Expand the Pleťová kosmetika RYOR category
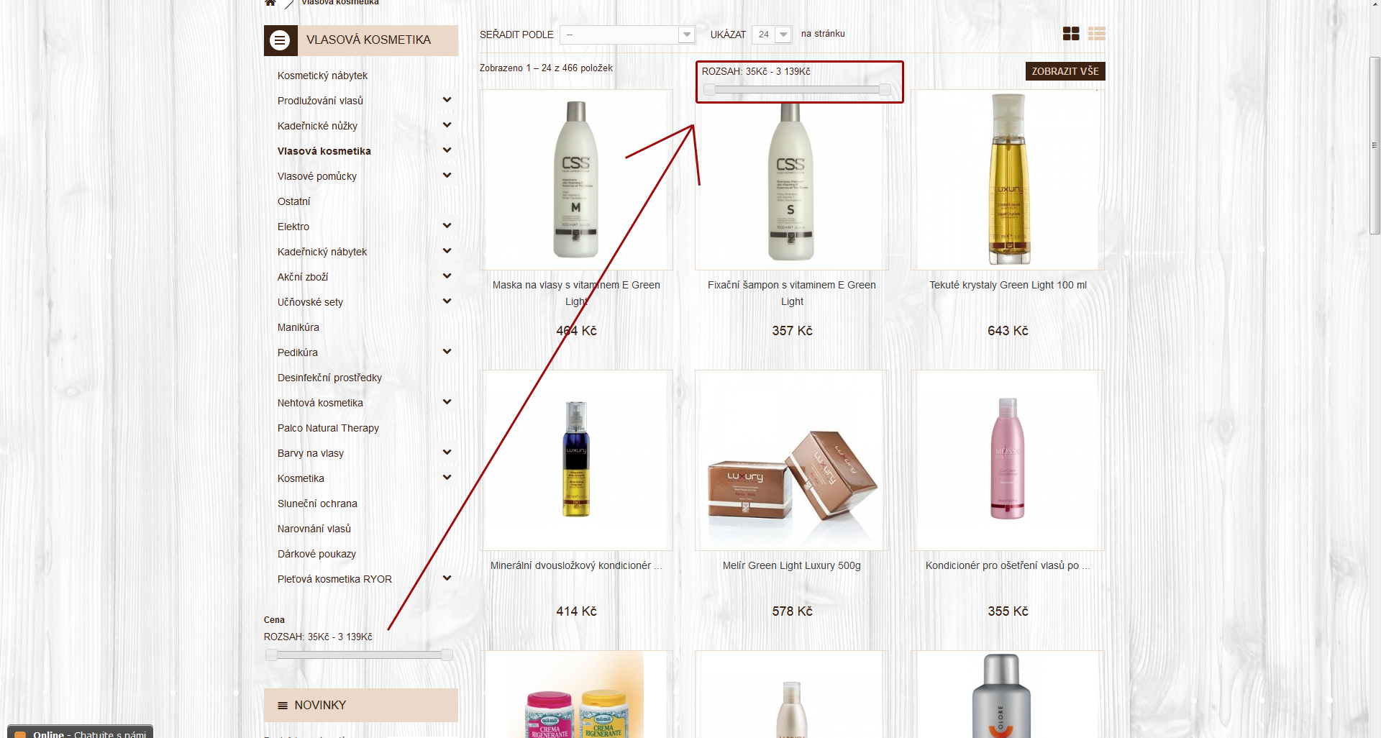Viewport: 1381px width, 738px height. [447, 578]
